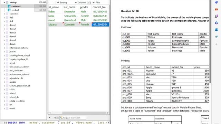Screen dimensions: 221x124
Task: Click the Male cell in Navod row
Action: 85,20
